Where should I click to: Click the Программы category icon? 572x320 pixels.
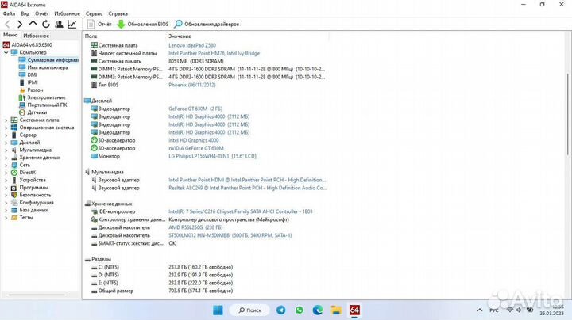click(14, 188)
